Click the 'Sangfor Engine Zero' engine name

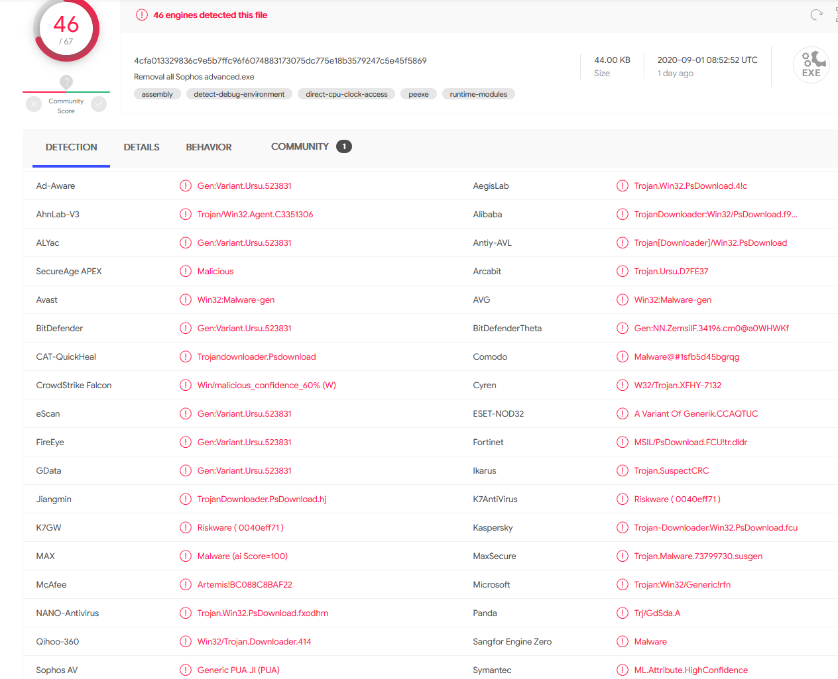point(512,641)
